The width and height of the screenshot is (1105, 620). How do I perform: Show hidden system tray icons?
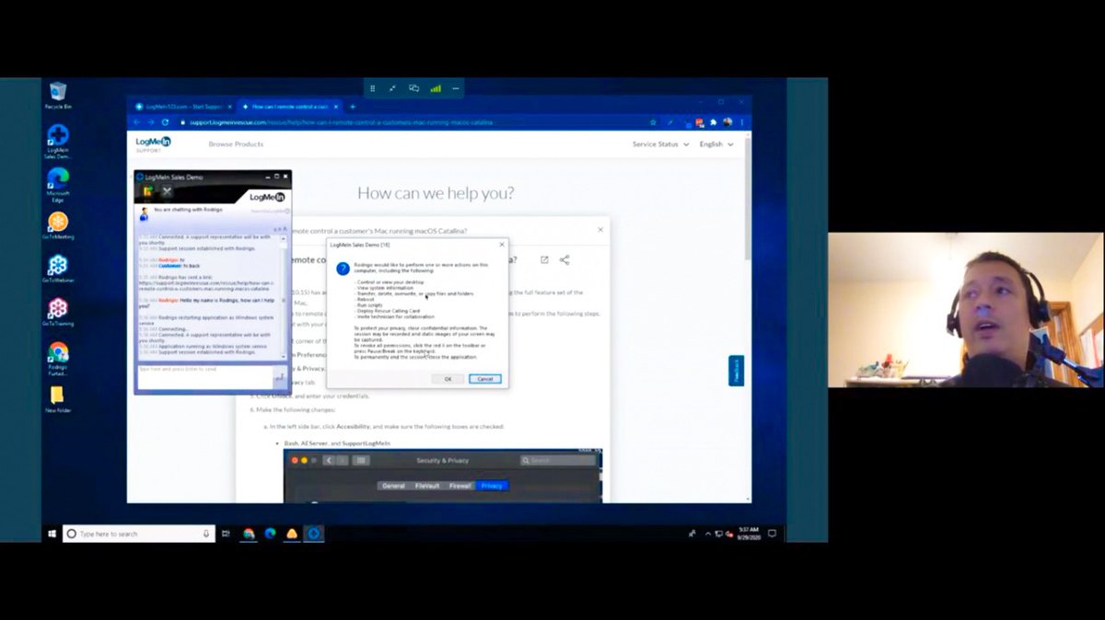coord(708,534)
